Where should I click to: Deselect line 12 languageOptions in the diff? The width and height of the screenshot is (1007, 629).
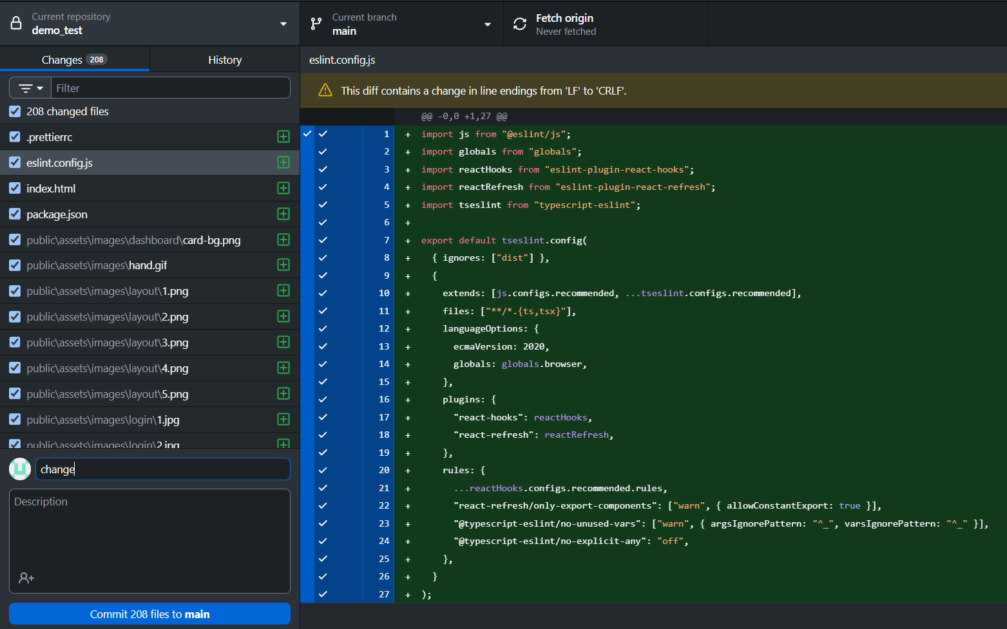pos(323,328)
